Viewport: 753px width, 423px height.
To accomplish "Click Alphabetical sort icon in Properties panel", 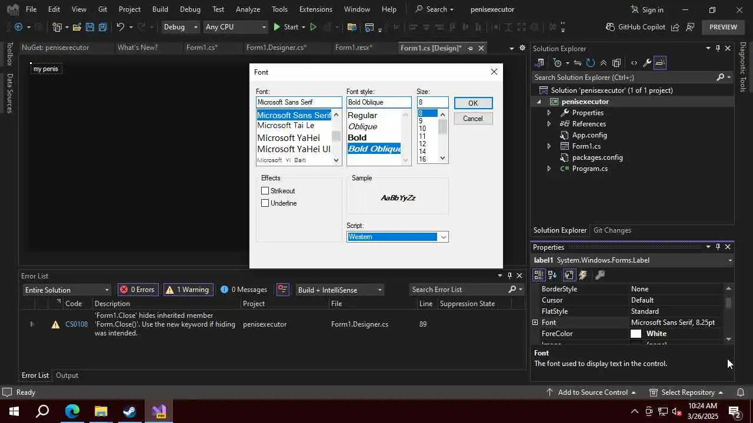I will click(552, 275).
